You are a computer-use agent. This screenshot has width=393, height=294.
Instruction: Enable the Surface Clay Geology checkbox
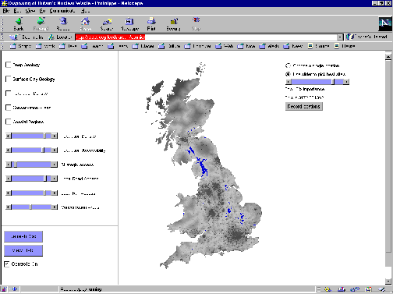[x=9, y=79]
